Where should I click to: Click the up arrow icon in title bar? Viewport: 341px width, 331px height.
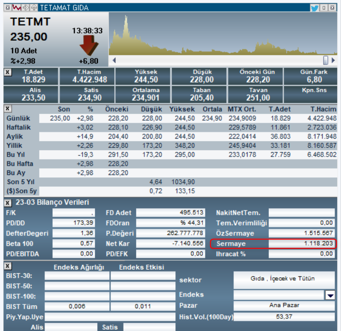(34, 8)
